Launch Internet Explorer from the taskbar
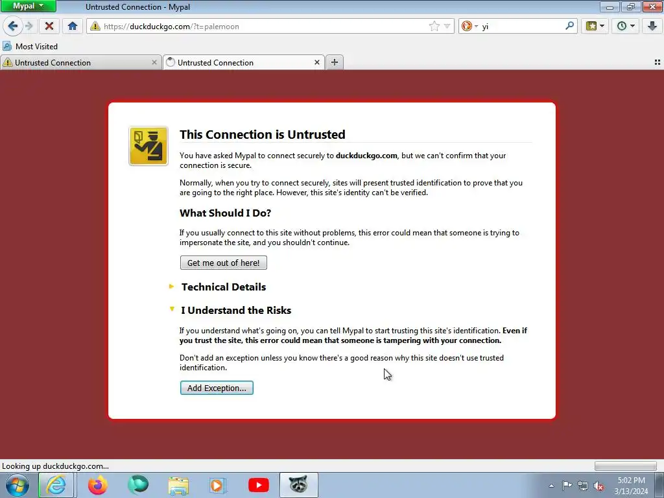Screen dimensions: 664x498 tap(56, 485)
